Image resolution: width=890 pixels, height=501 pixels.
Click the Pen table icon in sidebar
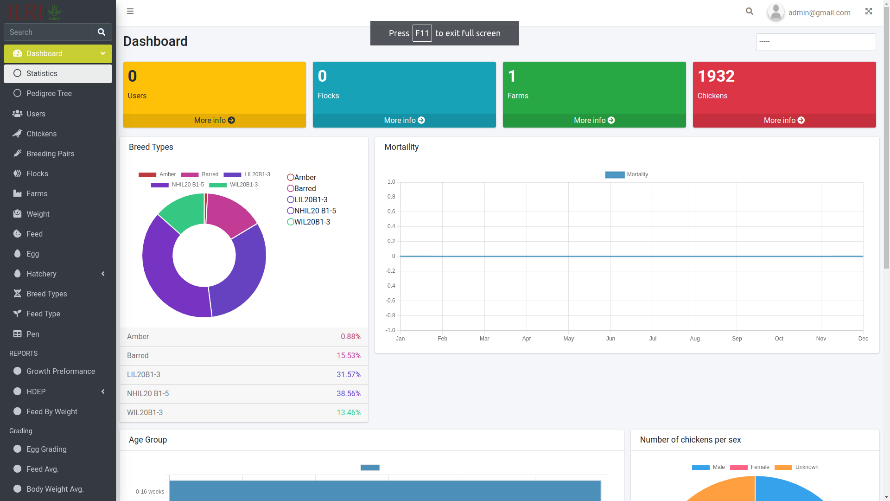click(18, 334)
